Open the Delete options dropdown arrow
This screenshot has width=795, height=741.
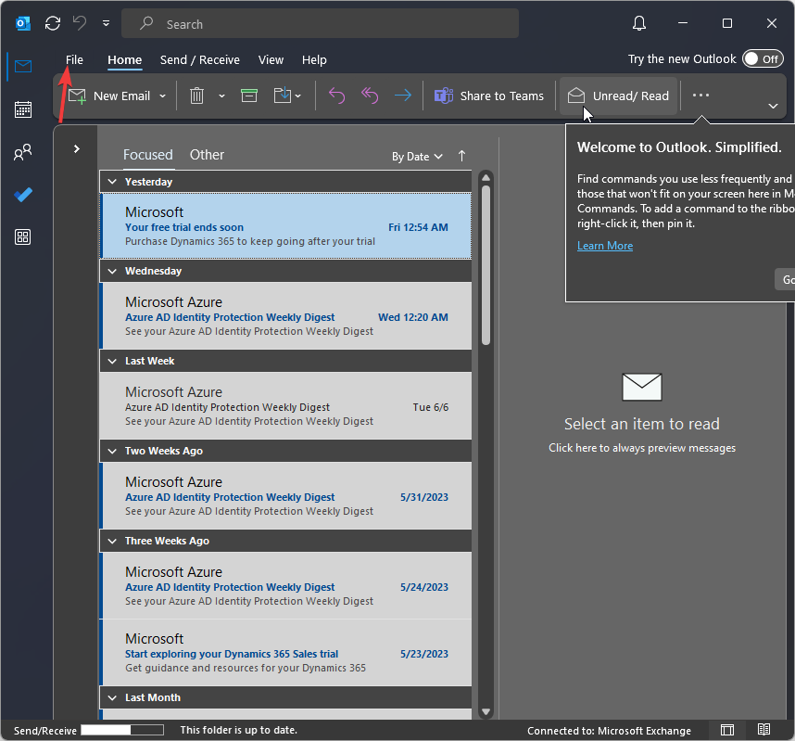[x=221, y=96]
